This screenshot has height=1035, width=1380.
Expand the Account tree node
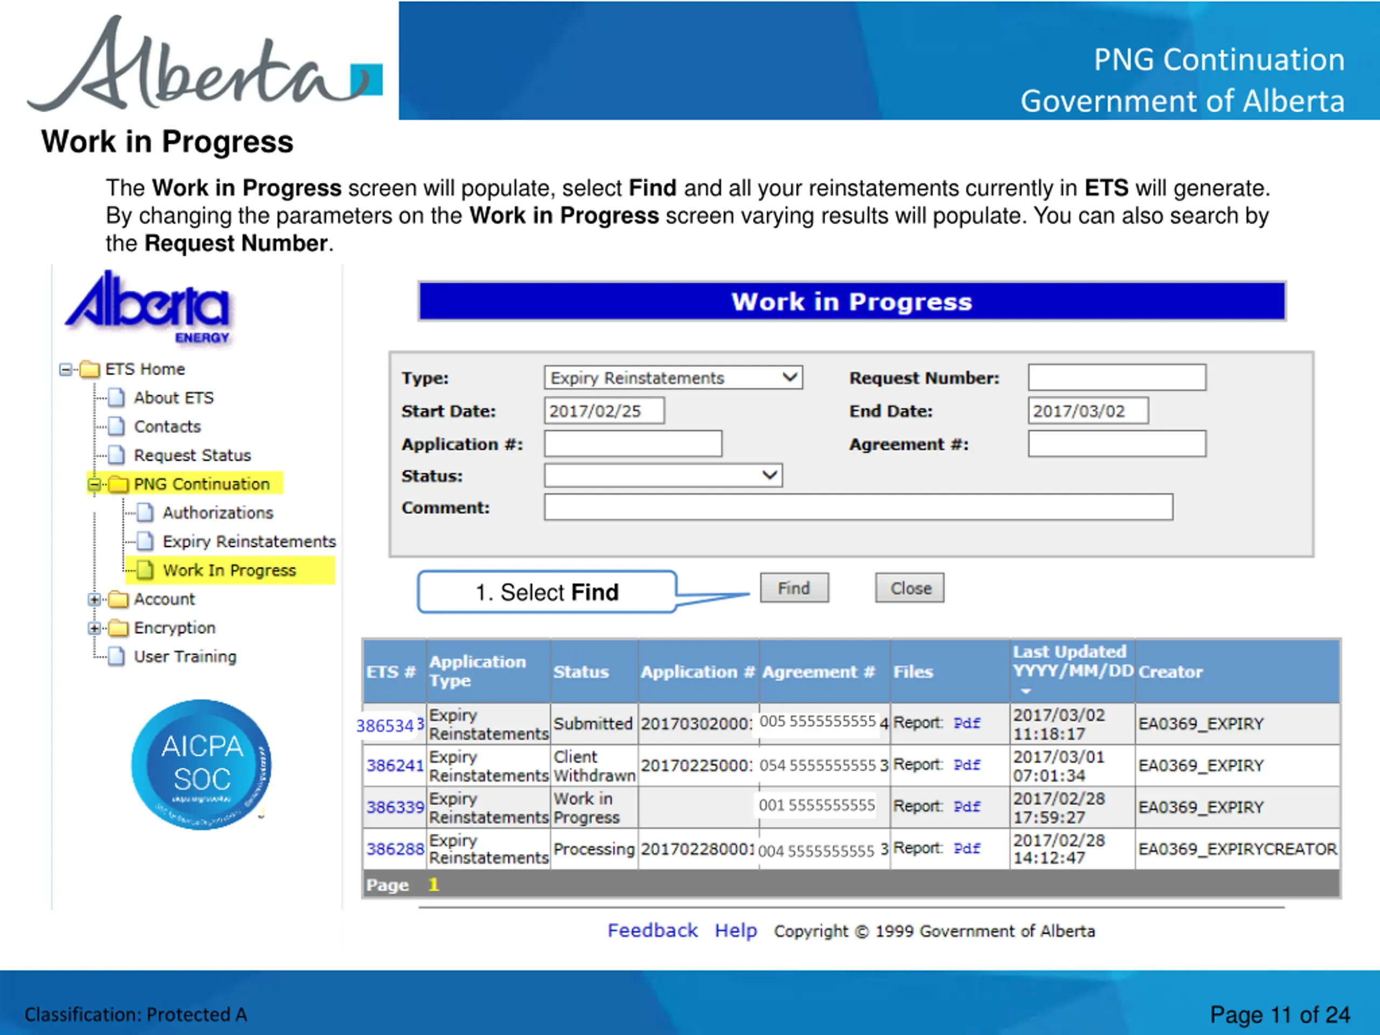click(94, 600)
